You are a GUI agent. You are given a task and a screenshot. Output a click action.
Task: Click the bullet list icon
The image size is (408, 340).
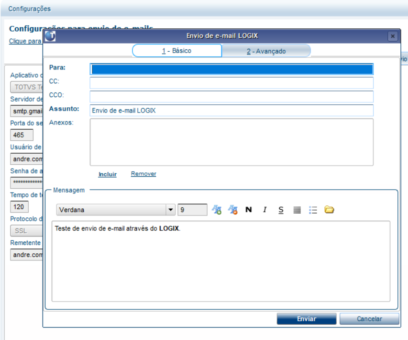tap(313, 210)
